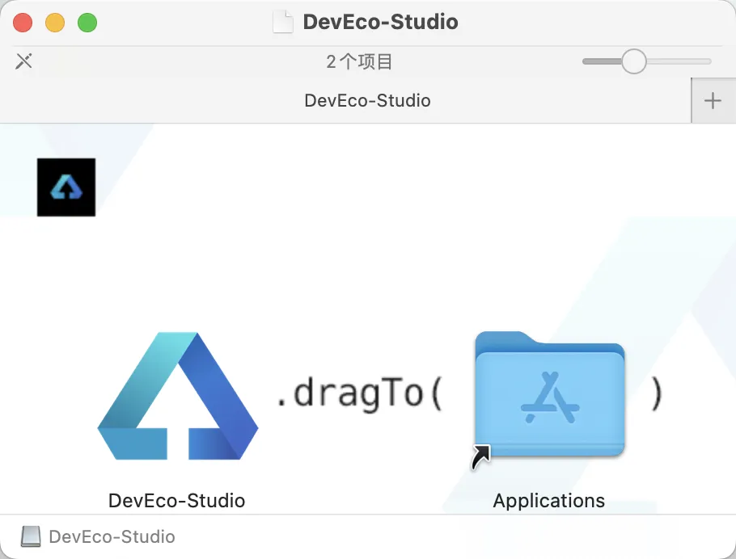Click the document proxy icon in title bar
The height and width of the screenshot is (559, 736).
[282, 22]
